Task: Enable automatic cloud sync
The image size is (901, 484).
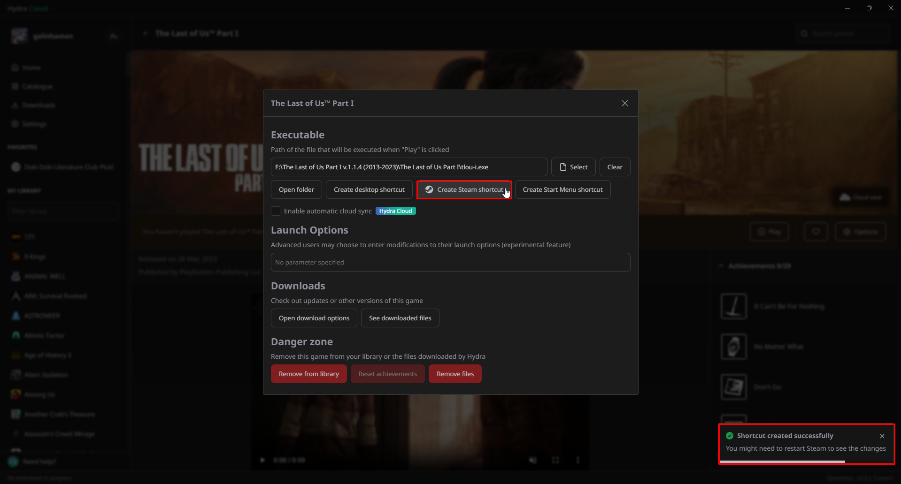Action: (x=275, y=211)
